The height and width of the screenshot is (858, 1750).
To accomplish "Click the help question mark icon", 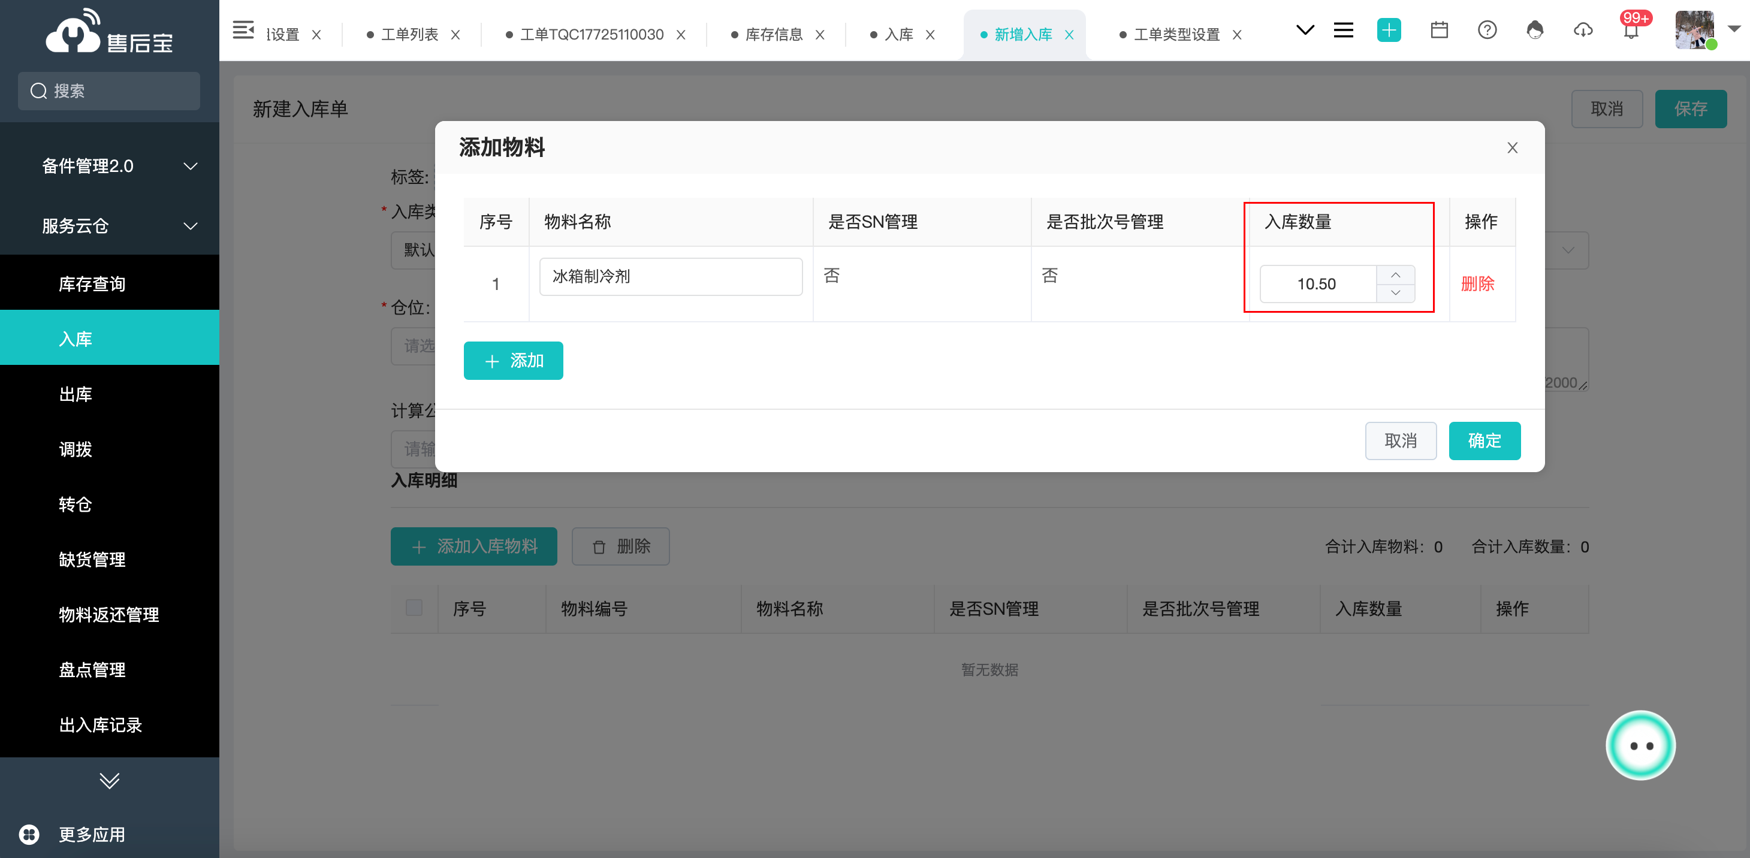I will coord(1486,31).
